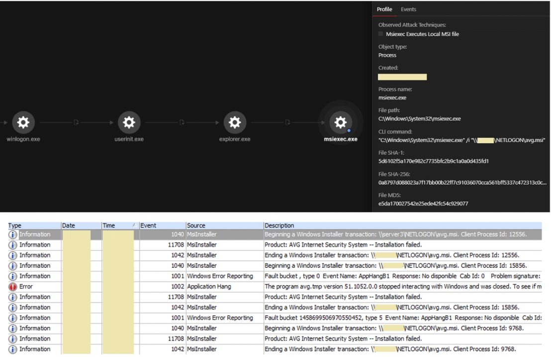Click event ID 1042 in Ending 15856 row
551x357 pixels.
(x=178, y=307)
